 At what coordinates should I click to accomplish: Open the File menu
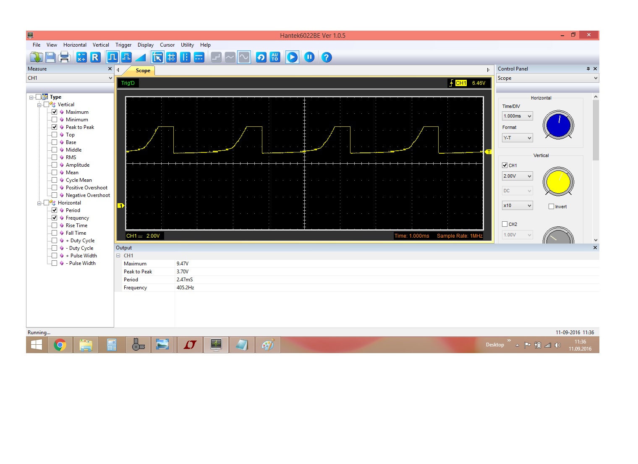pos(37,45)
